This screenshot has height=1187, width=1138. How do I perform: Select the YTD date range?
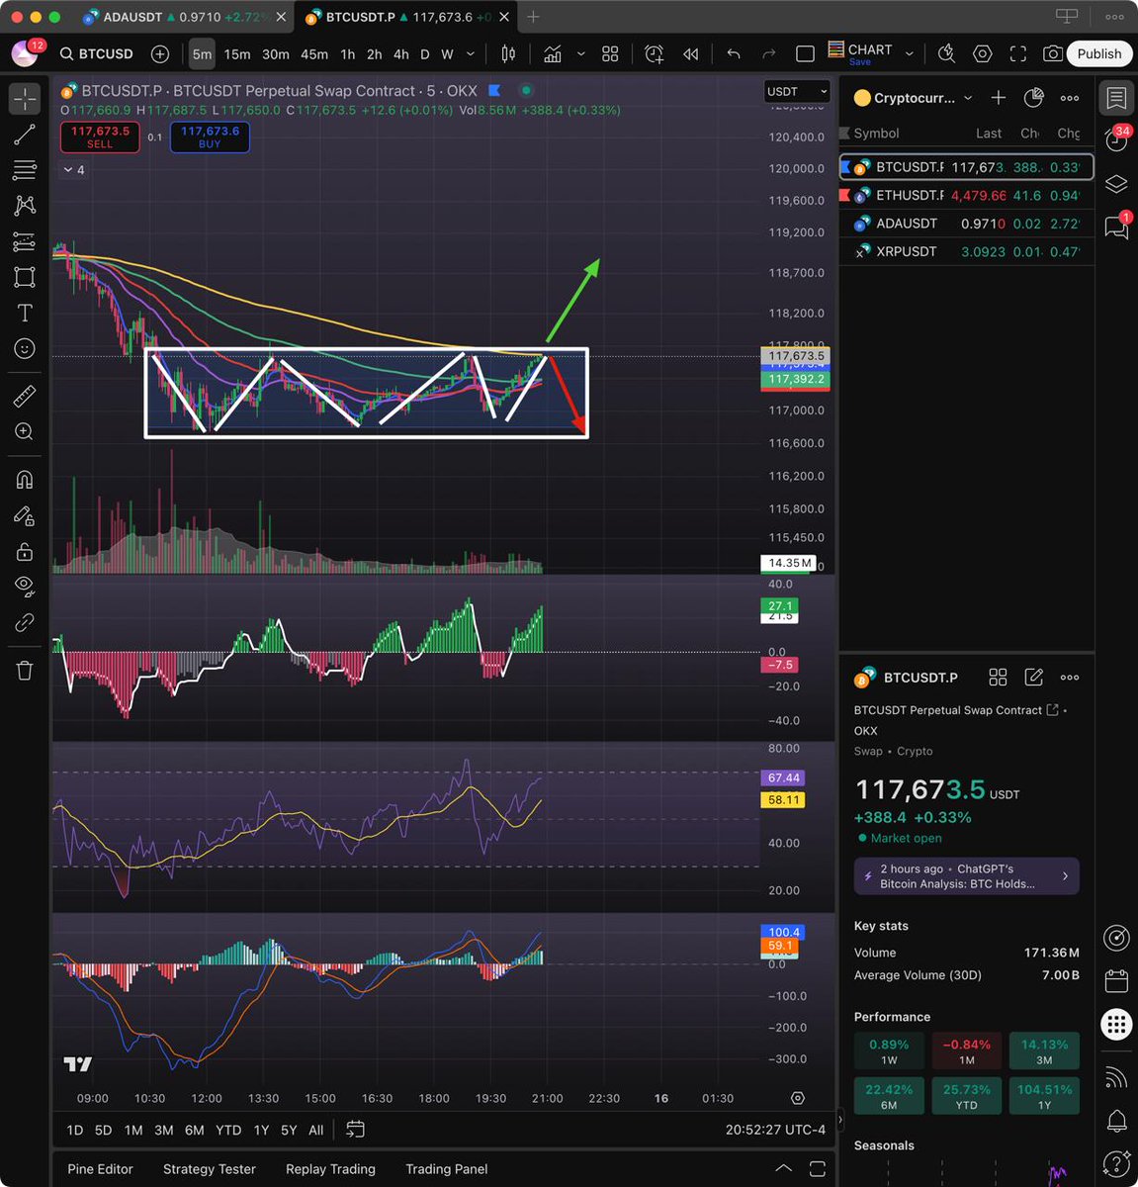(x=228, y=1130)
